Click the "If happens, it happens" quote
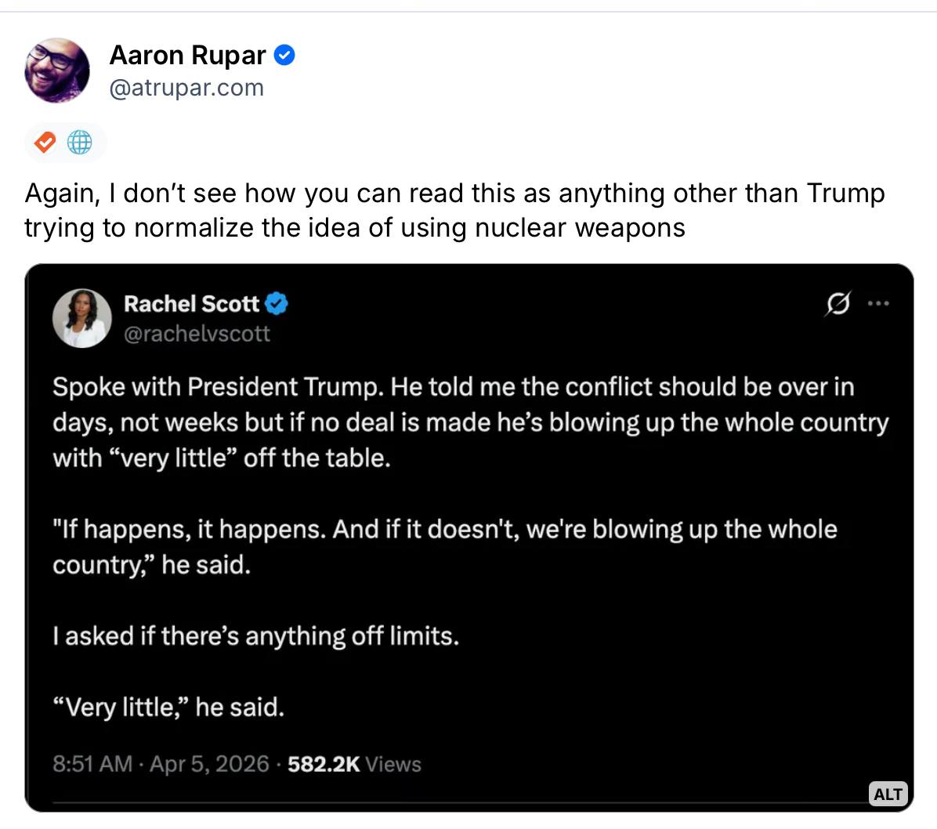 [x=444, y=546]
